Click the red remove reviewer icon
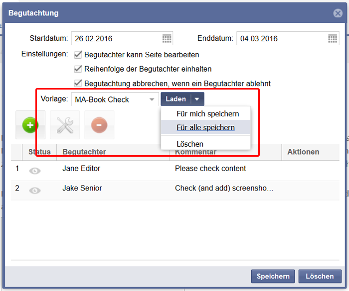The height and width of the screenshot is (291, 349). 99,125
